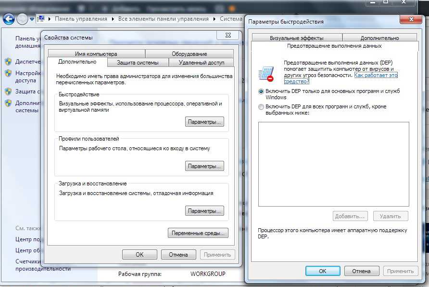Click the Back navigation arrow in Control Panel
429x287 pixels.
coord(9,19)
